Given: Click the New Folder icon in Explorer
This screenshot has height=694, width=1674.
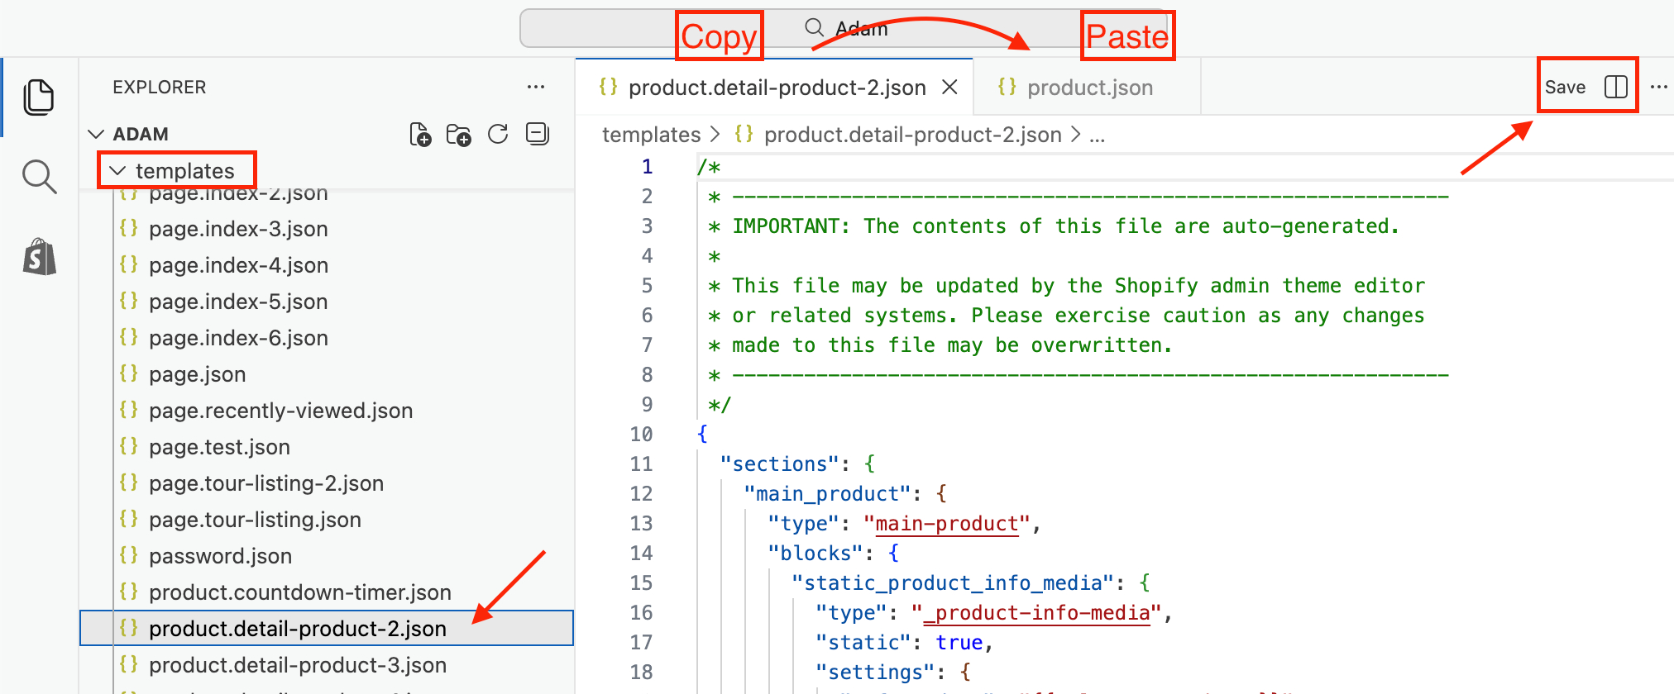Looking at the screenshot, I should point(458,134).
